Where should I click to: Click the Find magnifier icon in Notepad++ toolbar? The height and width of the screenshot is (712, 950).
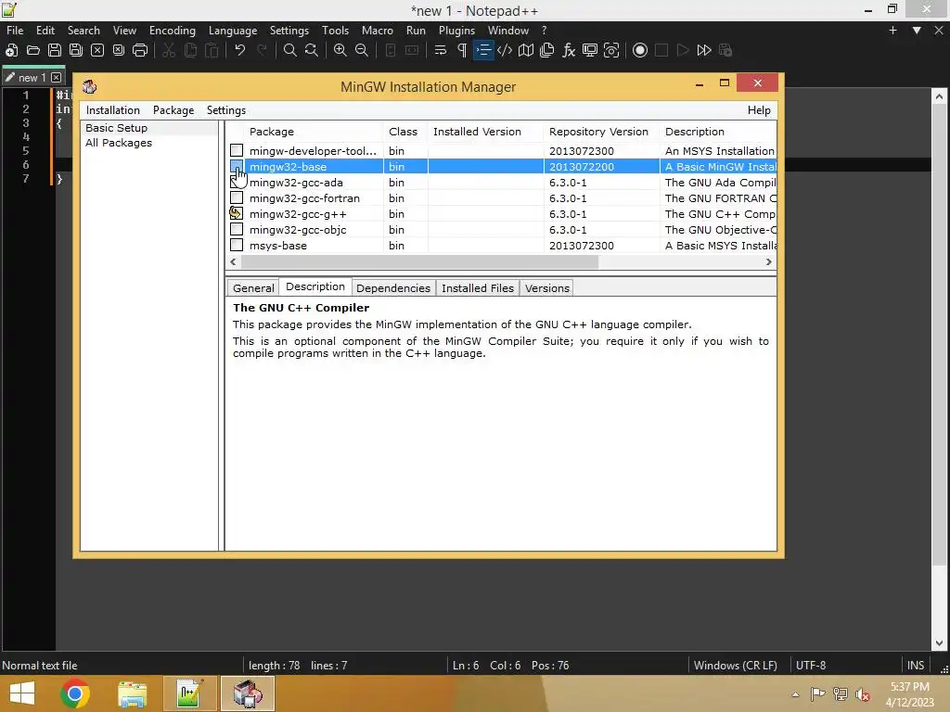290,50
